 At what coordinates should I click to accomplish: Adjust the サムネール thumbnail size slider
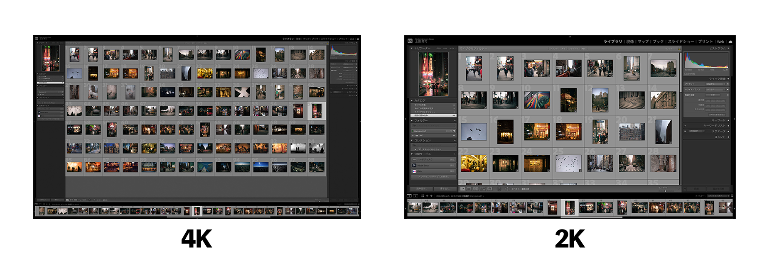[x=666, y=190]
